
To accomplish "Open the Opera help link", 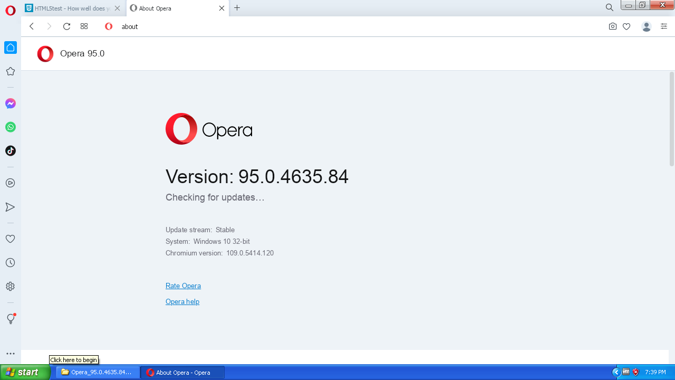I will point(182,301).
